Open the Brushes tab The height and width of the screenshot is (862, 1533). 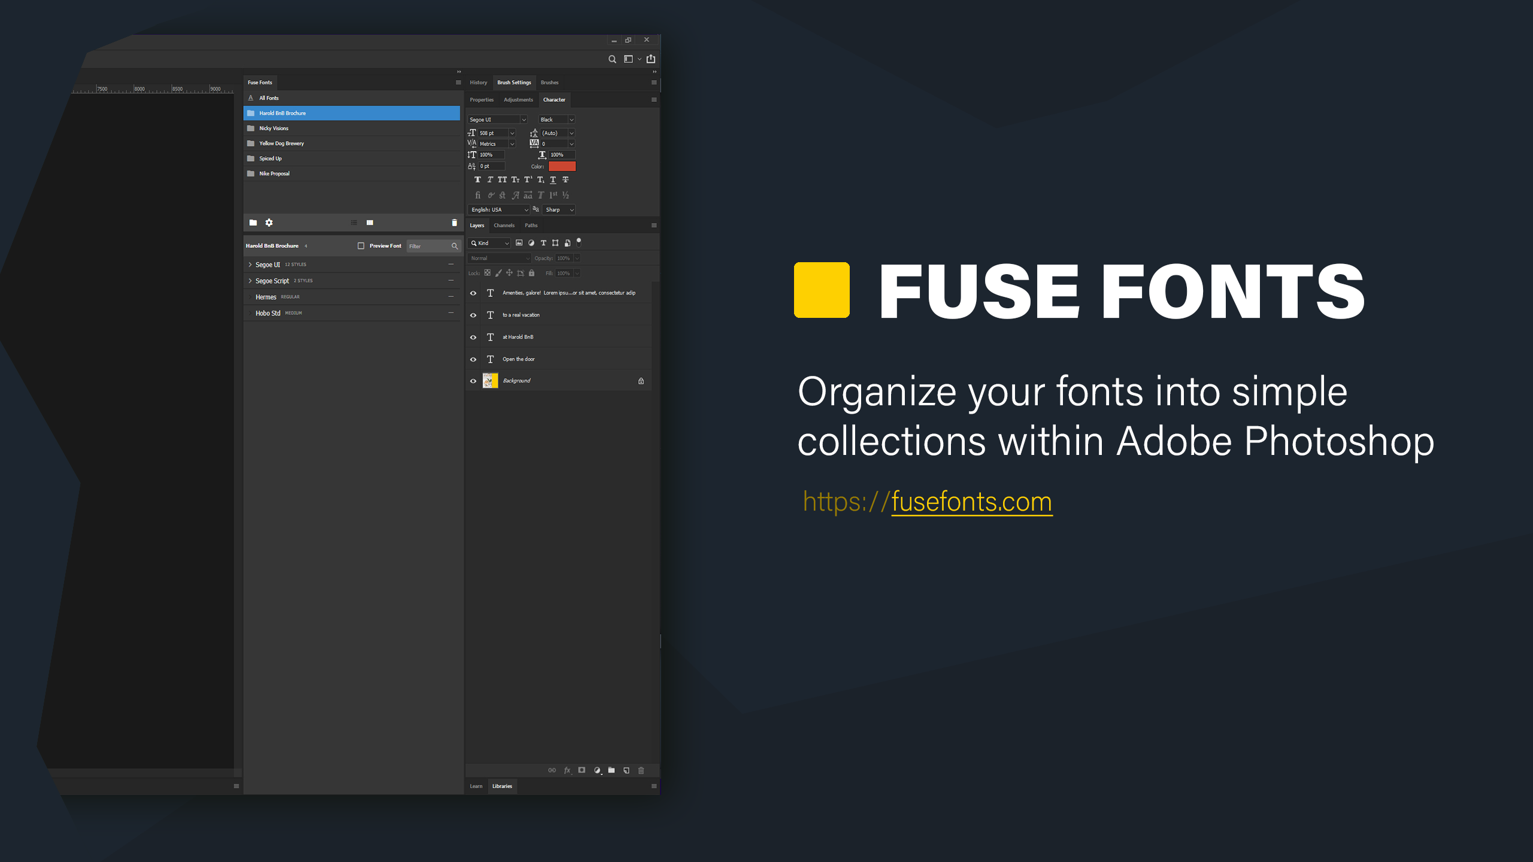pyautogui.click(x=549, y=82)
